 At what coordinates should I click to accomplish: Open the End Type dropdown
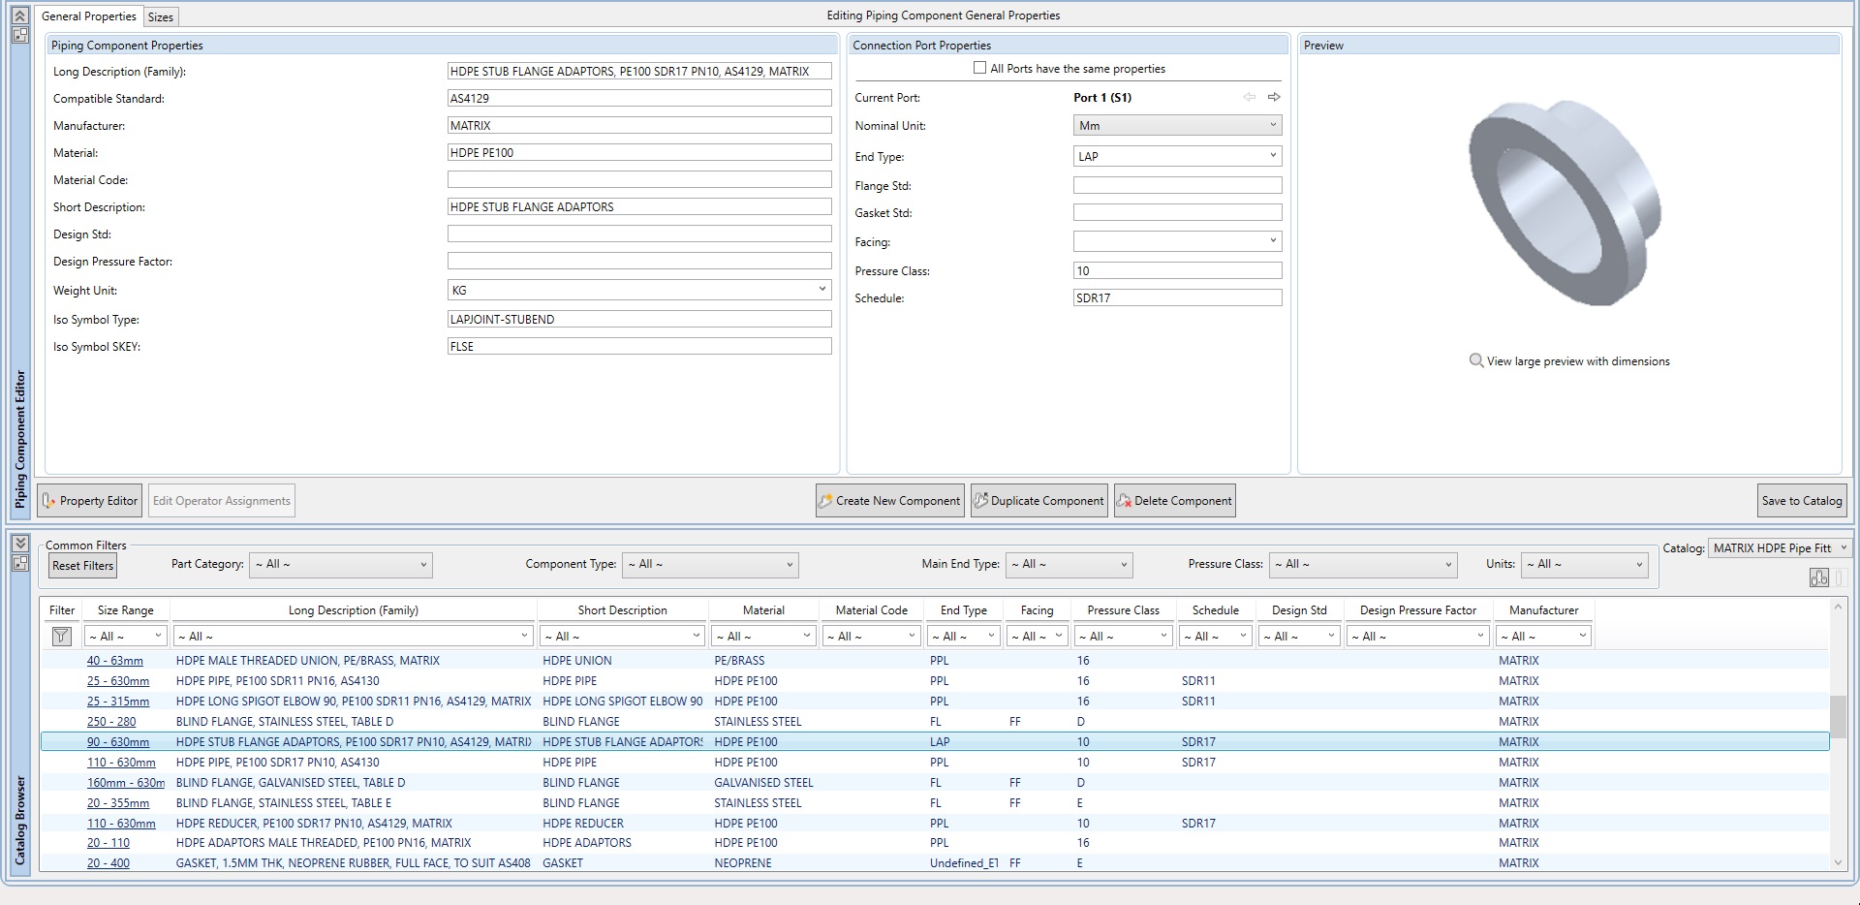[x=1177, y=156]
